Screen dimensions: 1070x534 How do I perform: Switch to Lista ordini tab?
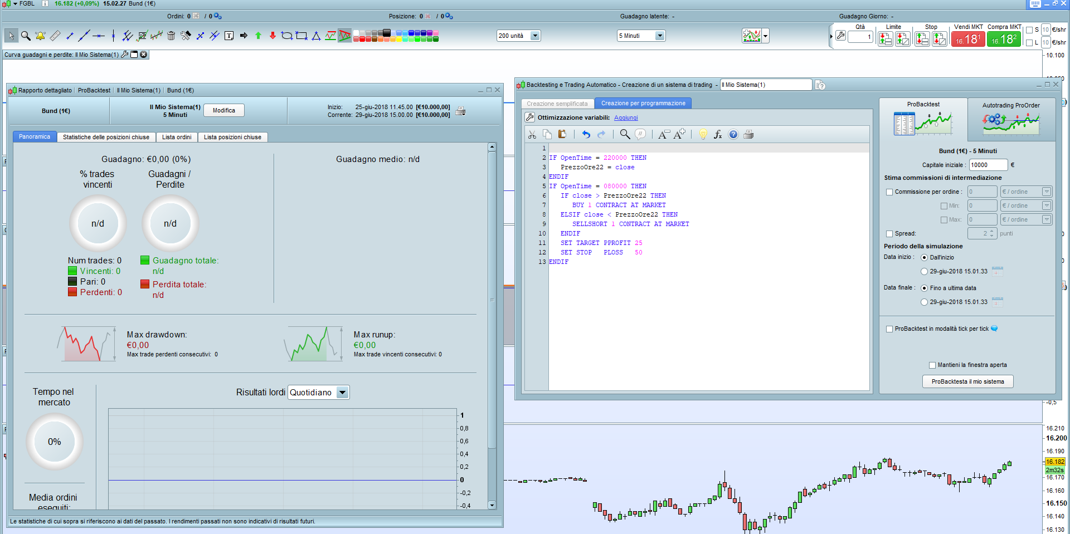tap(177, 137)
